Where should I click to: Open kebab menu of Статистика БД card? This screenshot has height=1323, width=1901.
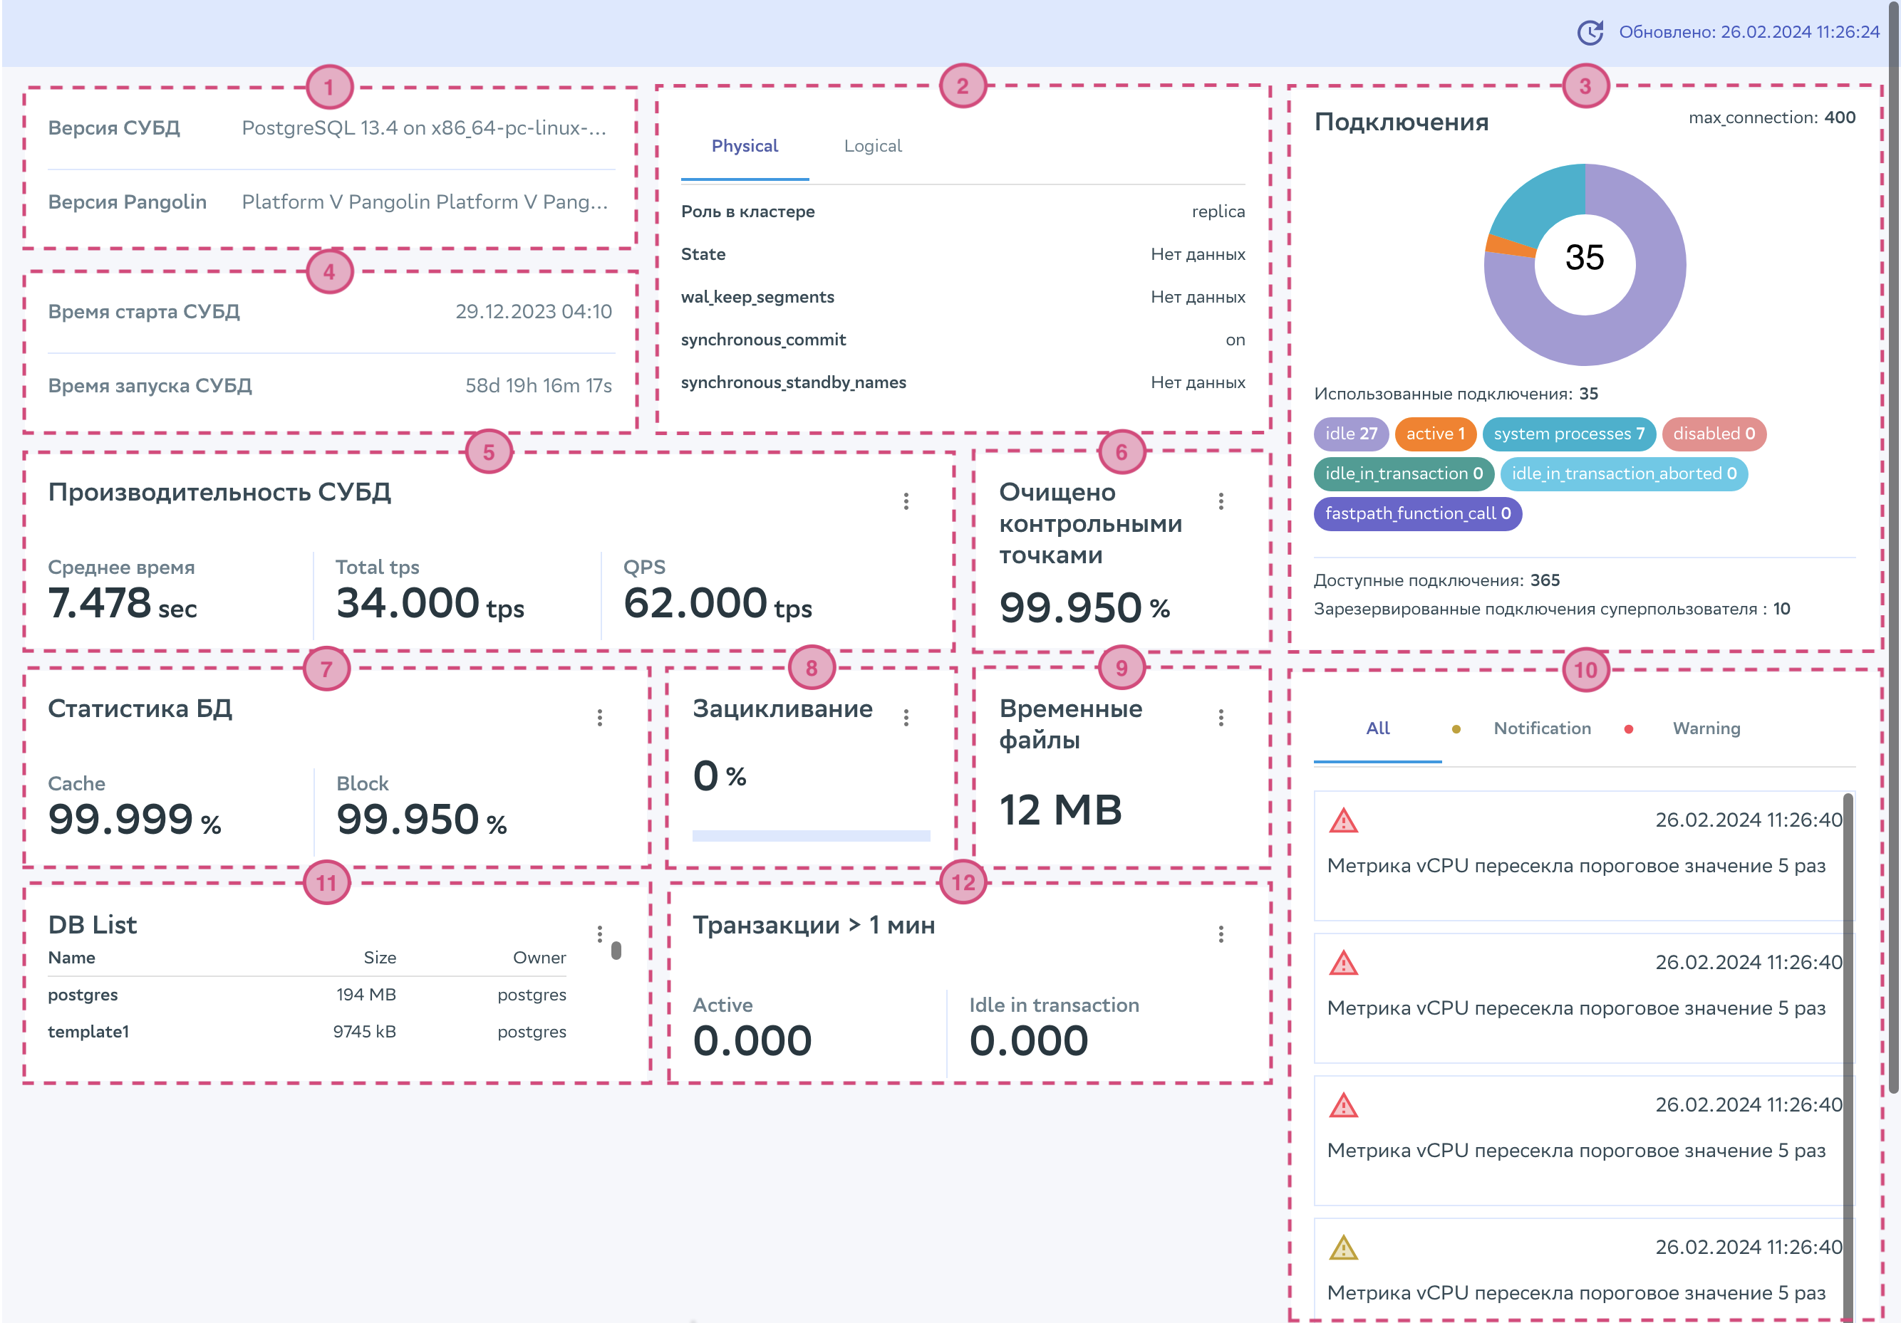click(599, 717)
